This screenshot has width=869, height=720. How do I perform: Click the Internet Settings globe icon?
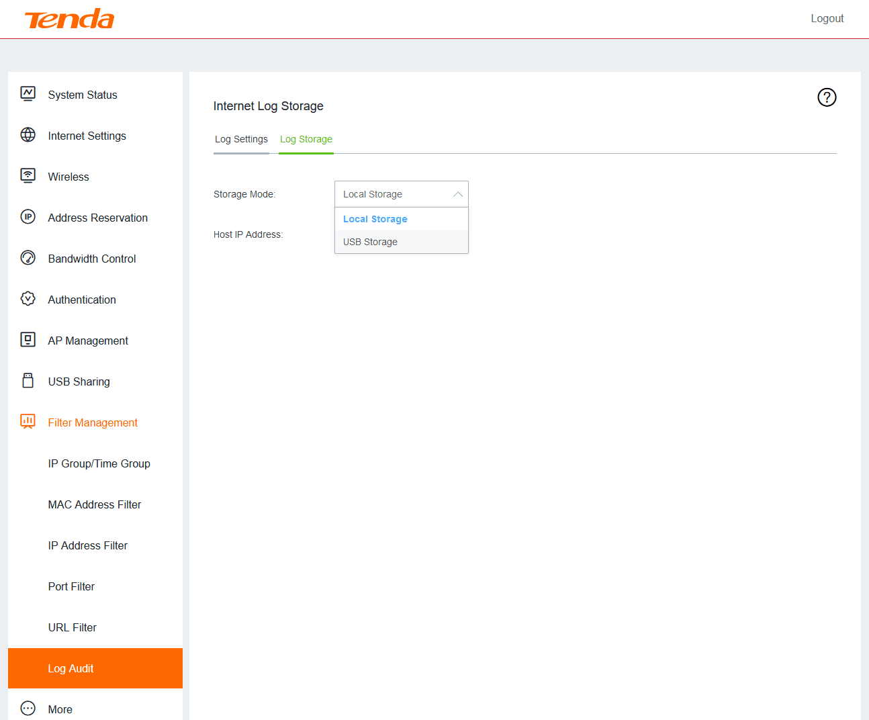[28, 135]
